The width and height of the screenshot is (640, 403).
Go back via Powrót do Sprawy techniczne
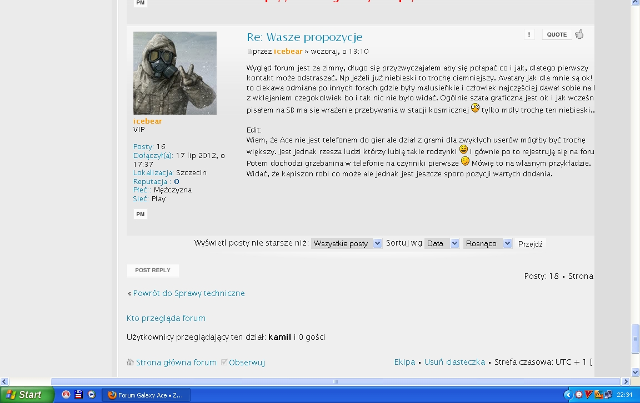click(189, 293)
